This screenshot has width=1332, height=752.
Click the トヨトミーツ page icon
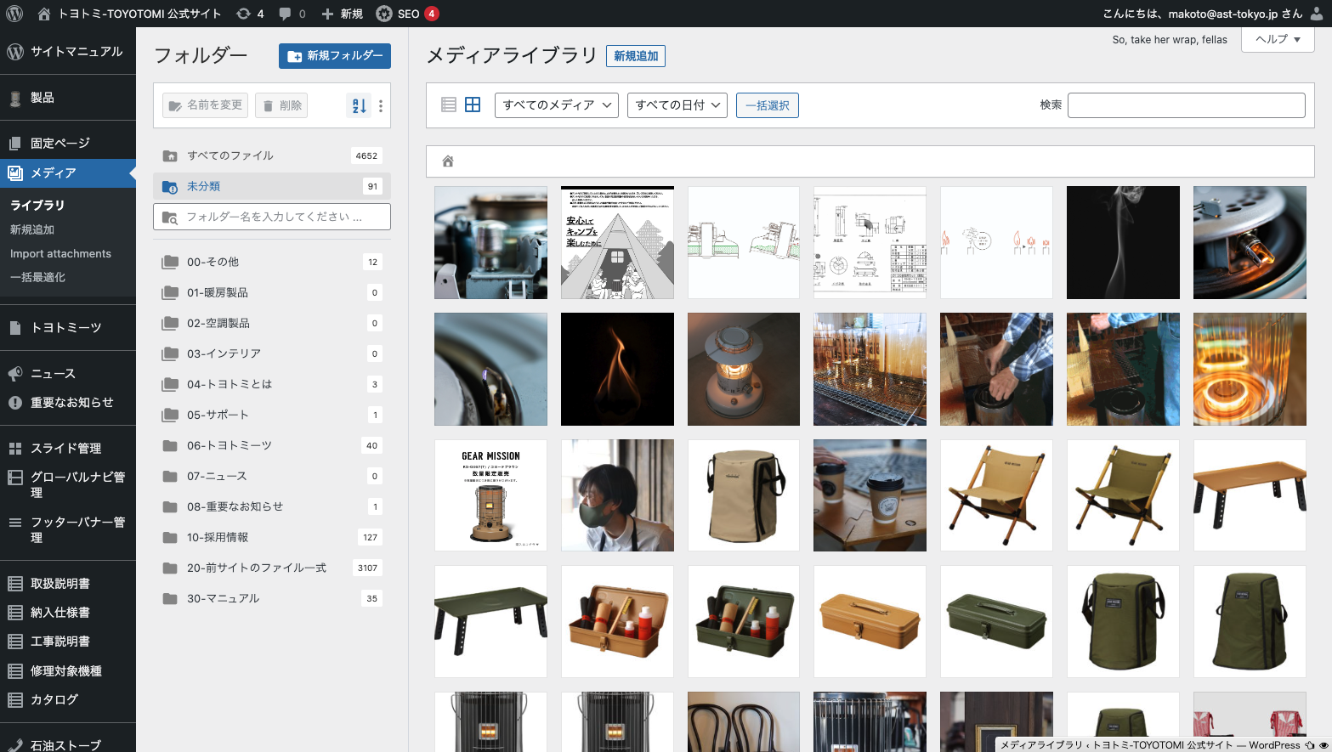(15, 327)
